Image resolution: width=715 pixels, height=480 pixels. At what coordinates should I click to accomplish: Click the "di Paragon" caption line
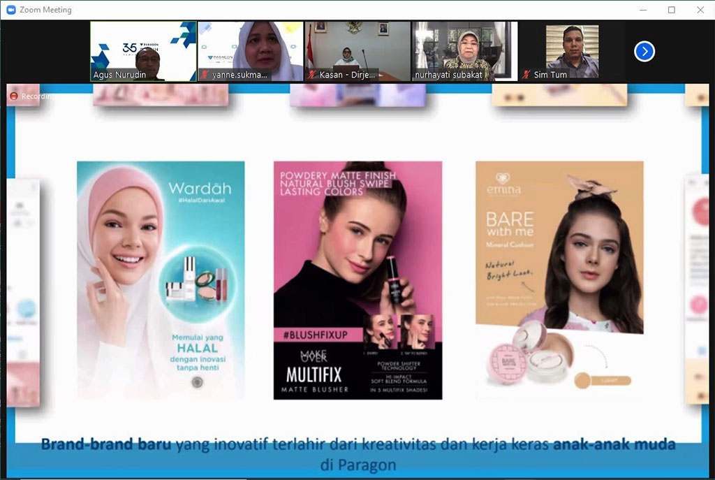(x=358, y=465)
